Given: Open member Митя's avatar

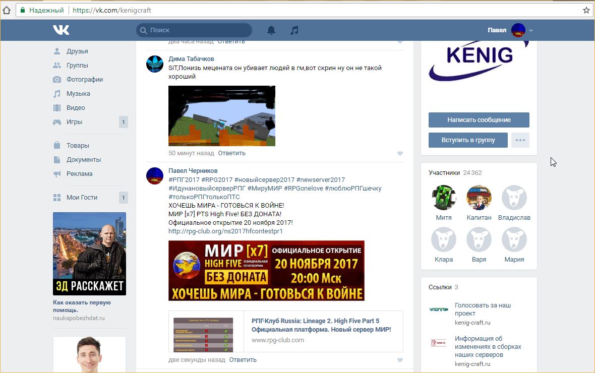Looking at the screenshot, I should (x=443, y=198).
